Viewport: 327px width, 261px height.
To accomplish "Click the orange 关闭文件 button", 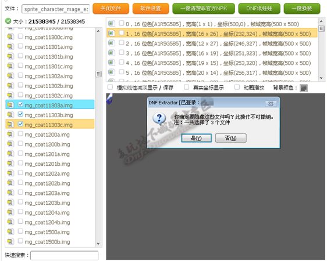I will [111, 9].
